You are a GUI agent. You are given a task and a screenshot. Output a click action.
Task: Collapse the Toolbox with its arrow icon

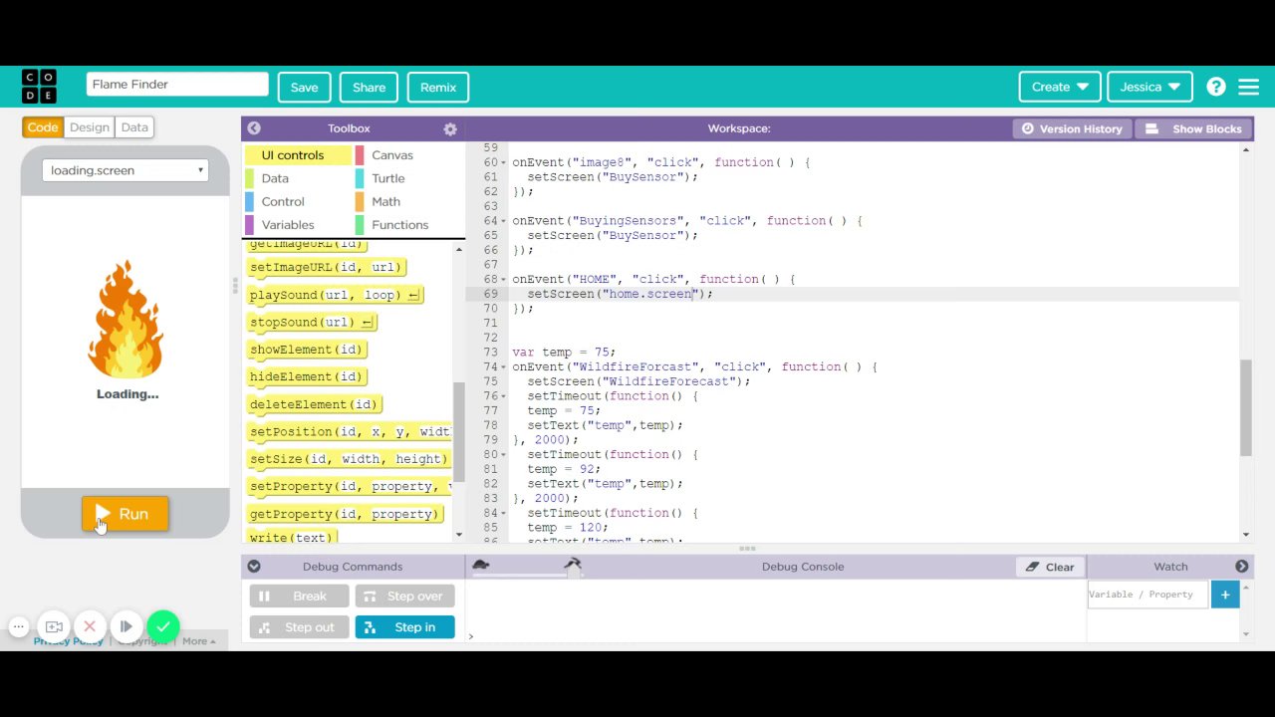[254, 128]
